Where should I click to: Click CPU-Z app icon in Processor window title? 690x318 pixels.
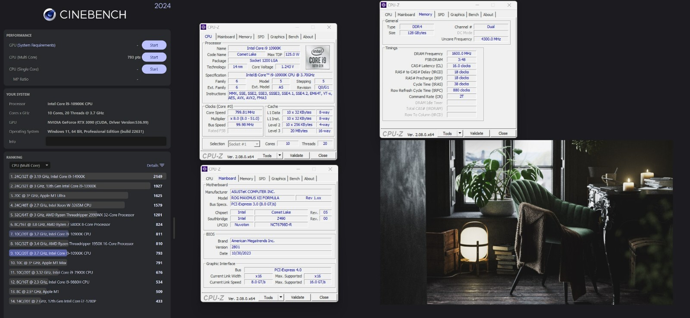pyautogui.click(x=204, y=27)
